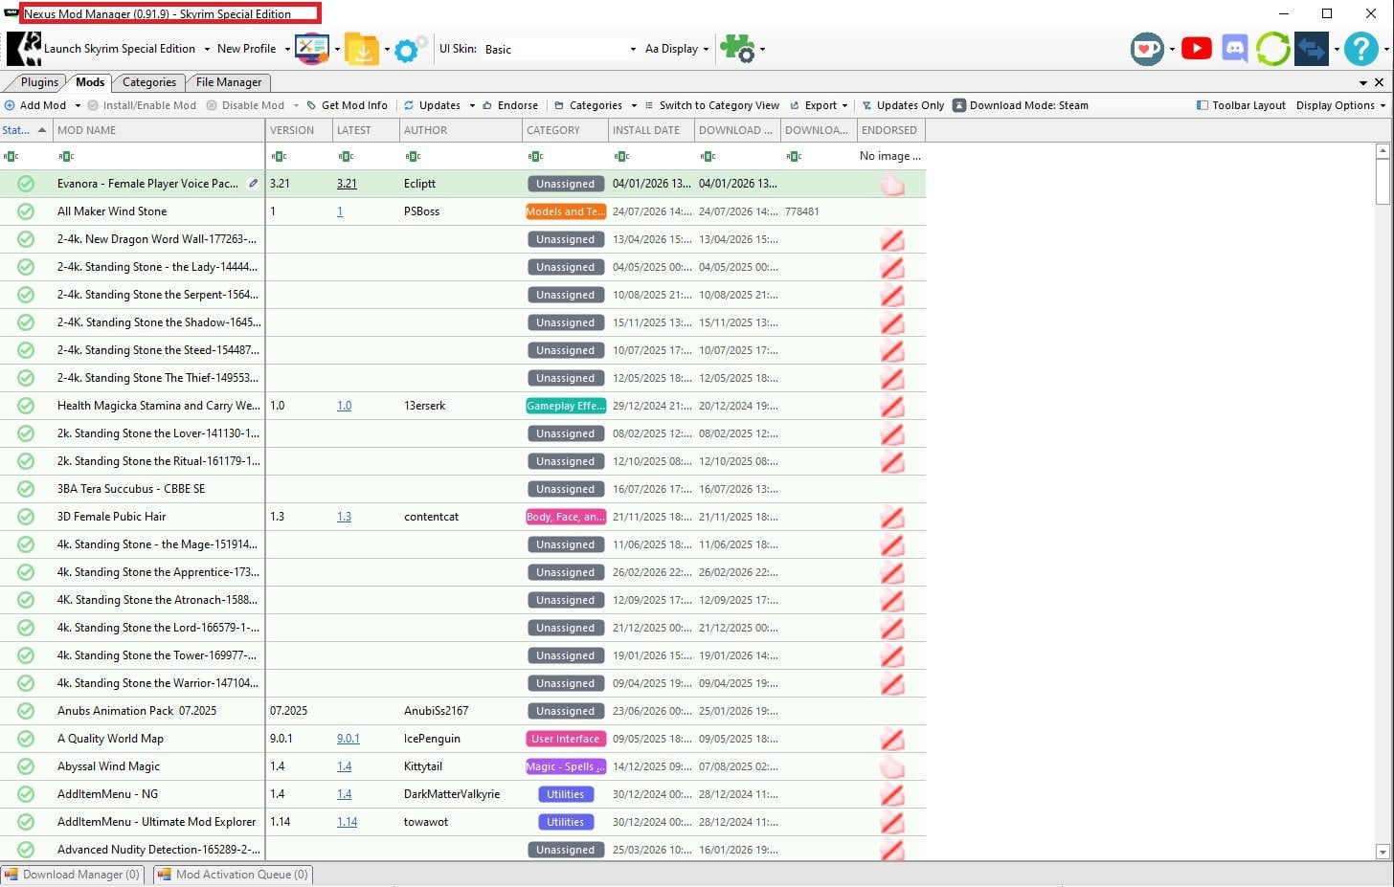Viewport: 1394px width, 887px height.
Task: Click the orange Models and Textures category tag
Action: pyautogui.click(x=566, y=211)
